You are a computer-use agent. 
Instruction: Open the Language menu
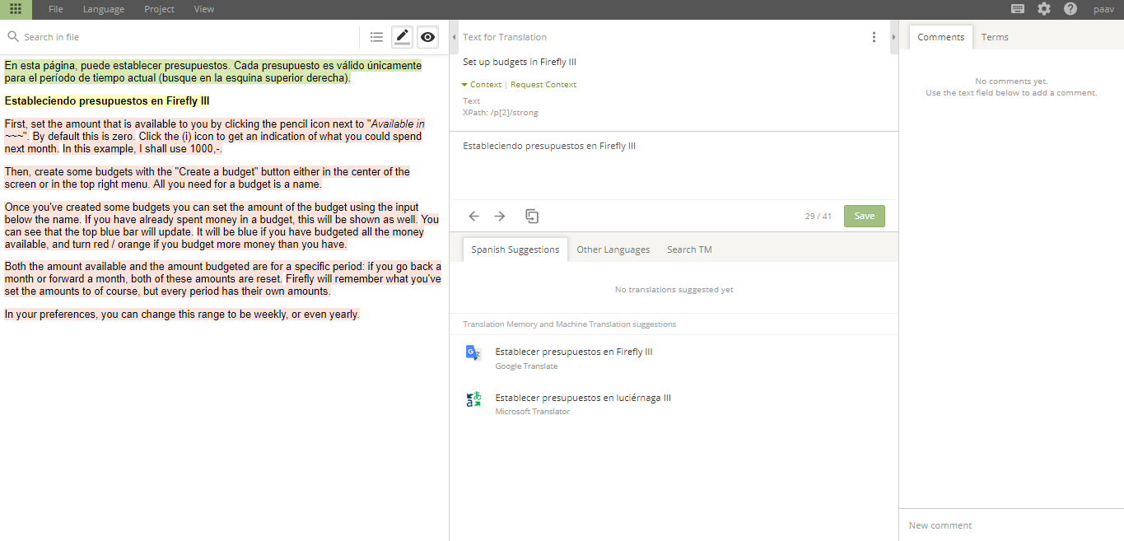click(x=104, y=9)
